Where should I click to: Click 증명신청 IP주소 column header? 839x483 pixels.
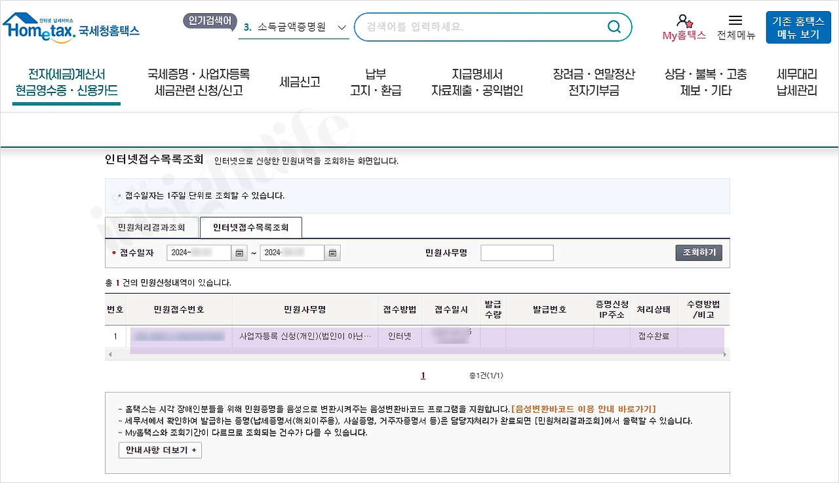[x=612, y=309]
